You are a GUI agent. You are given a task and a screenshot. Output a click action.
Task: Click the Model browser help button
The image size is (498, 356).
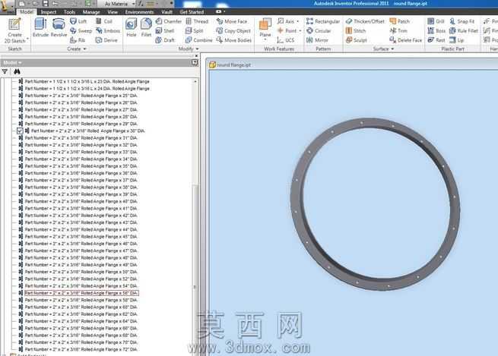pyautogui.click(x=195, y=62)
